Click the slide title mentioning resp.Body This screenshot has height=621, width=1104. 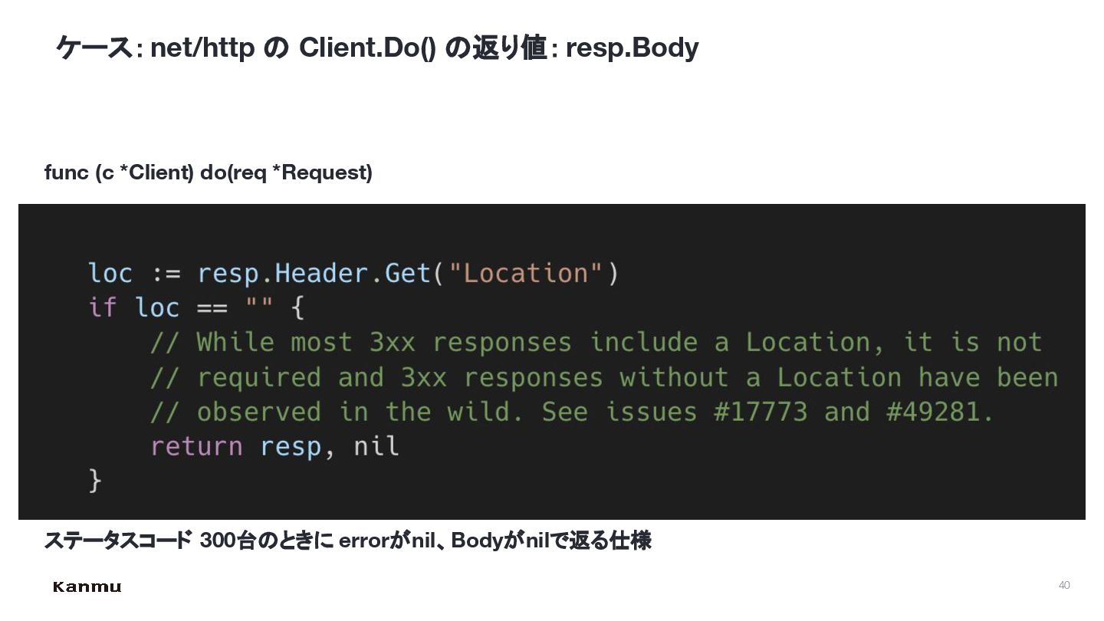coord(377,48)
